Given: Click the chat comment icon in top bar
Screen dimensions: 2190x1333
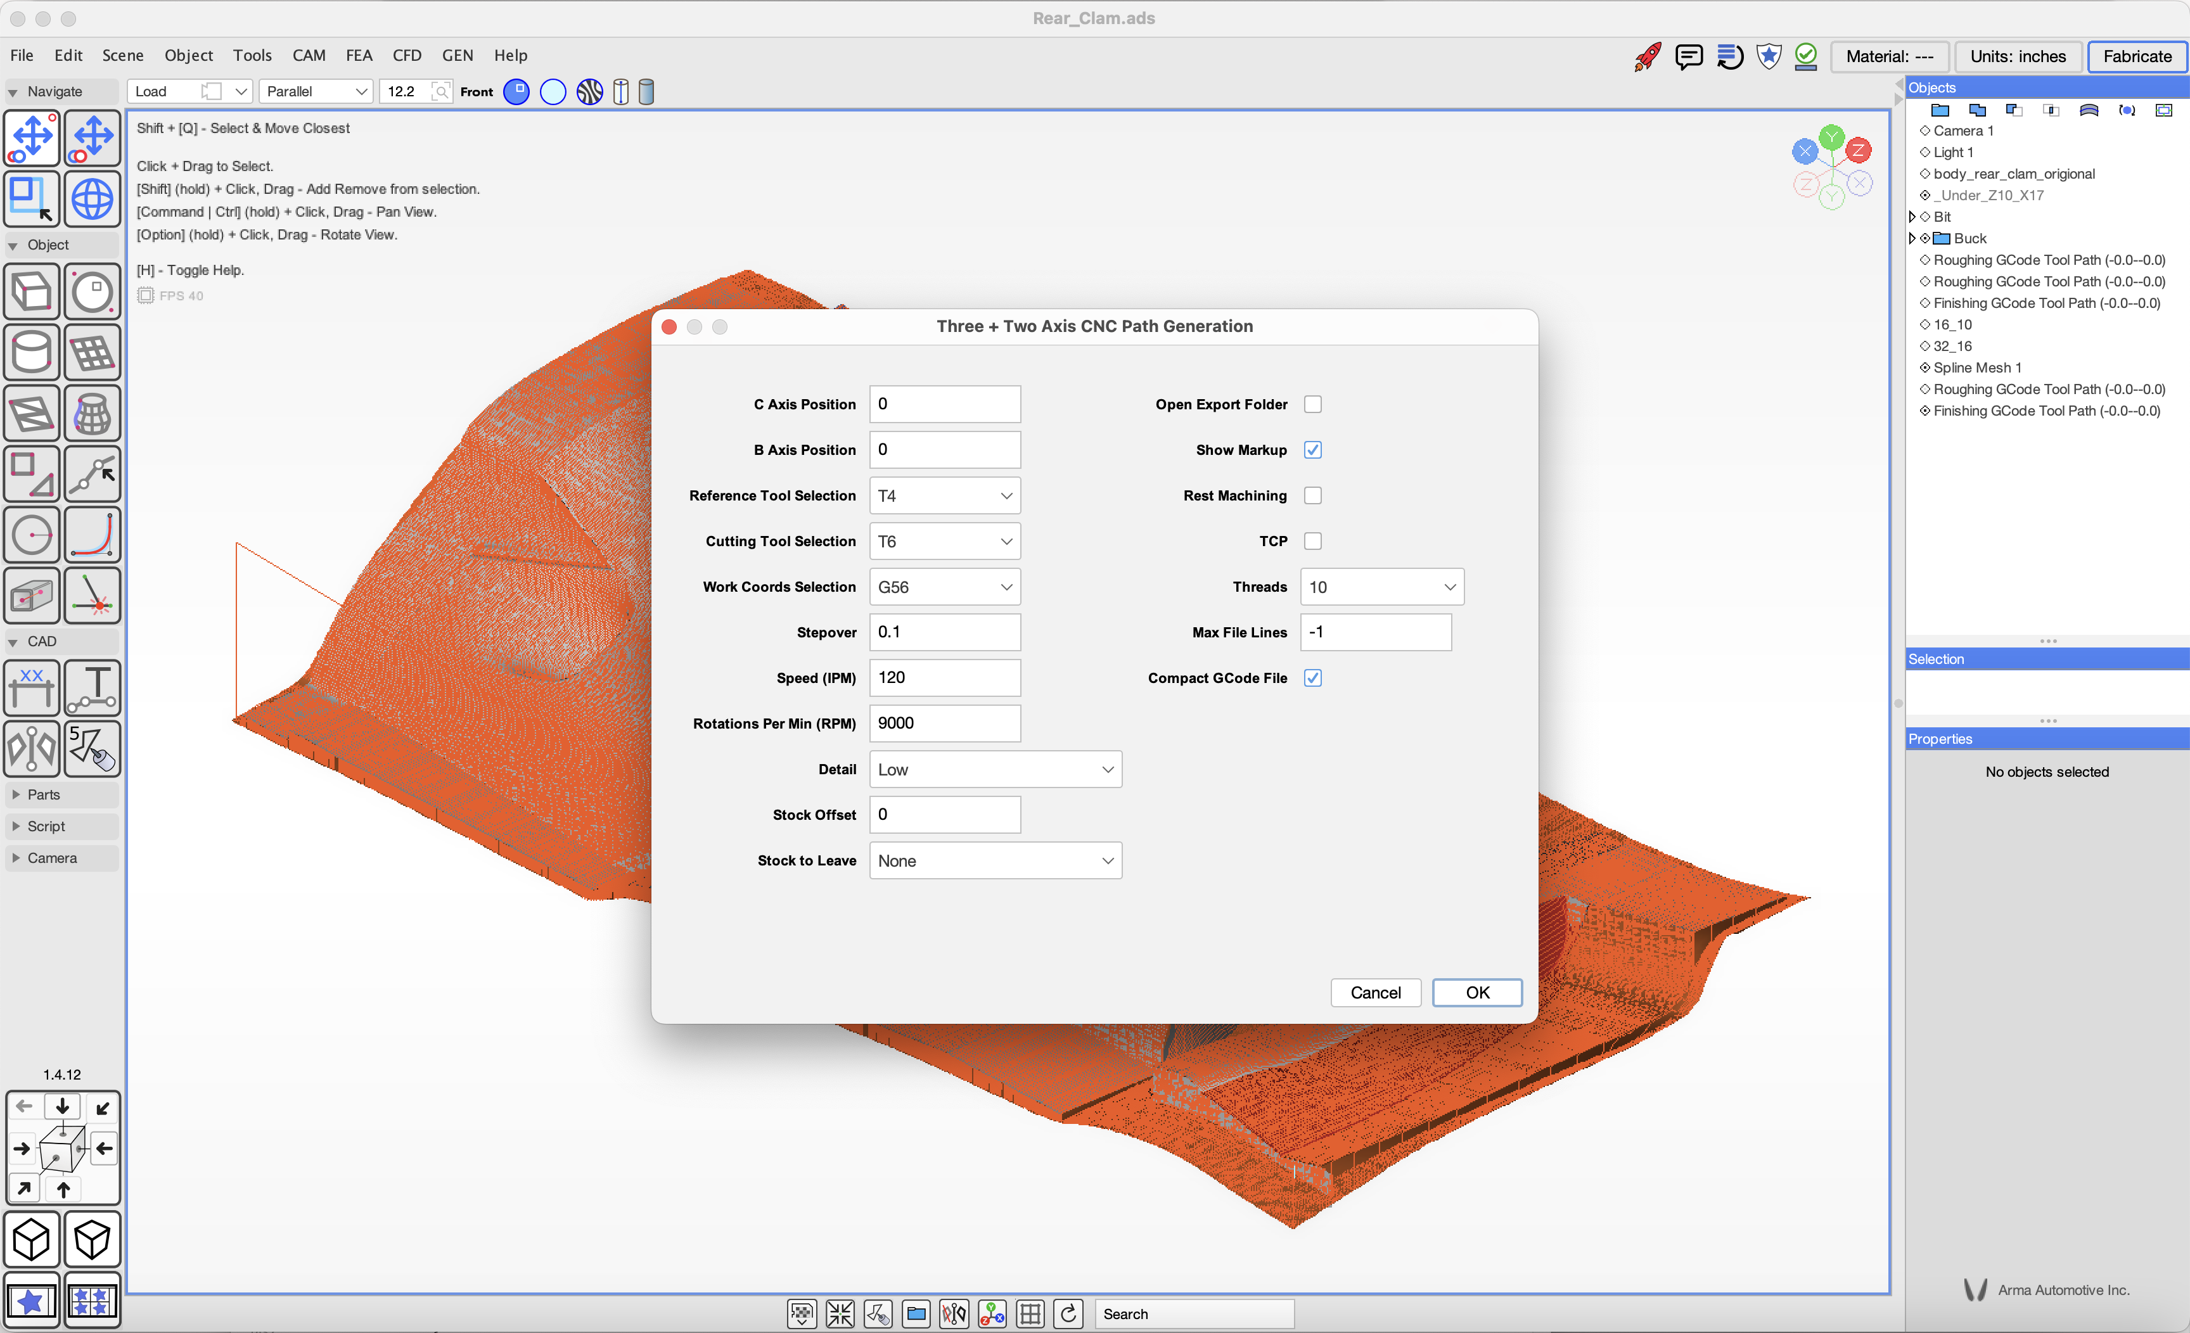Looking at the screenshot, I should [x=1688, y=57].
